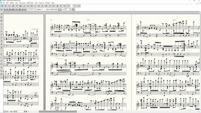Toggle the Pause button
The width and height of the screenshot is (201, 113).
[x=17, y=9]
